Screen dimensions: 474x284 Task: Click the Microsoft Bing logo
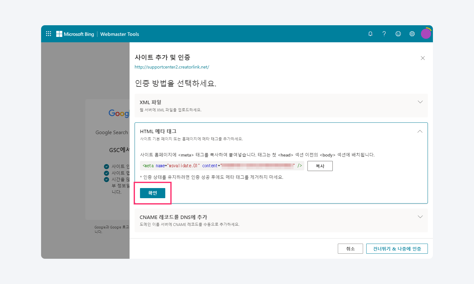[x=75, y=34]
